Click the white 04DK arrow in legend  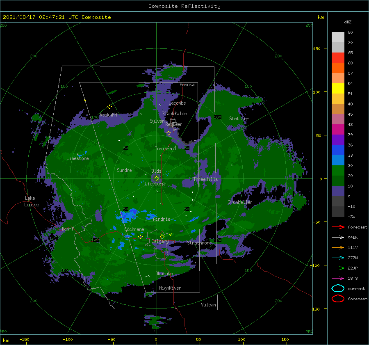pyautogui.click(x=338, y=237)
